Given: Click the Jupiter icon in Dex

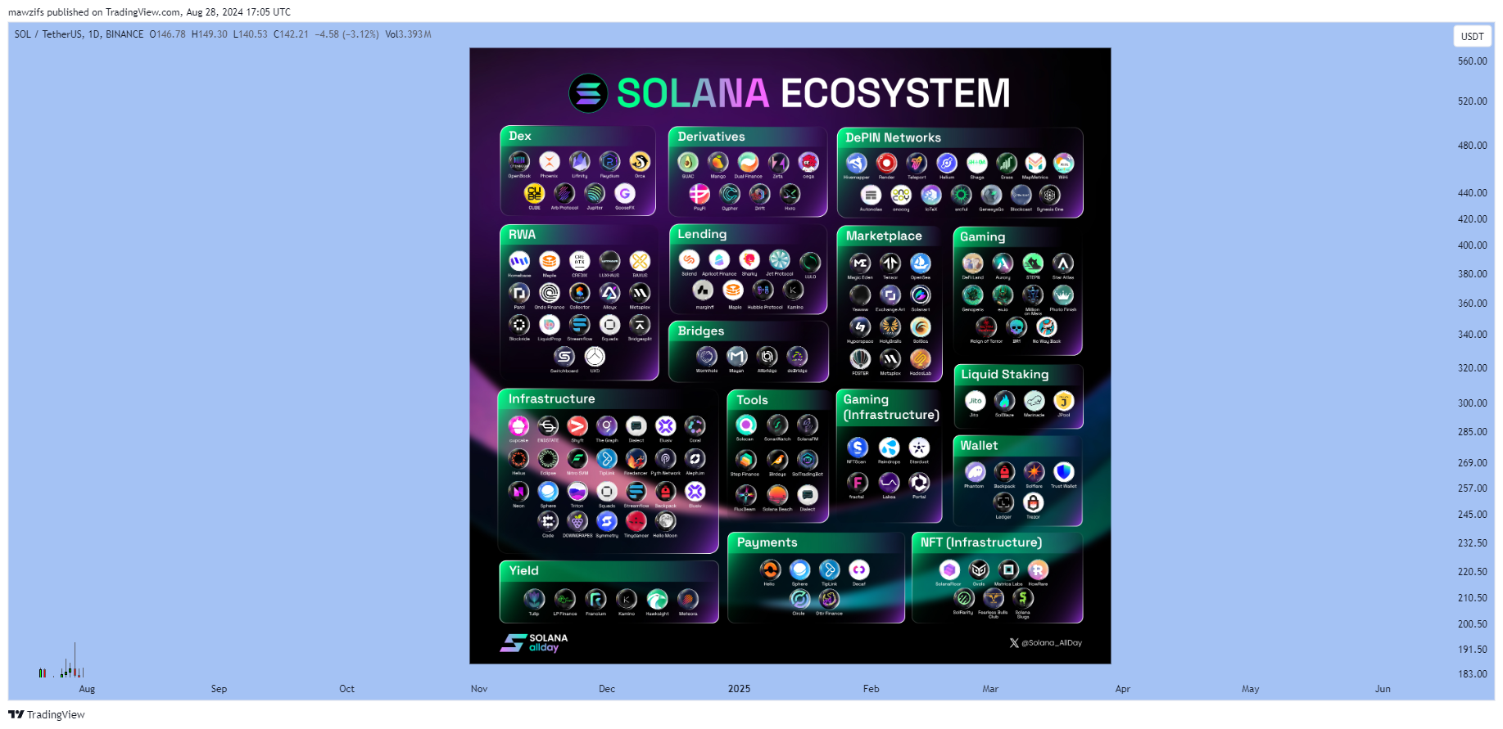Looking at the screenshot, I should tap(595, 193).
